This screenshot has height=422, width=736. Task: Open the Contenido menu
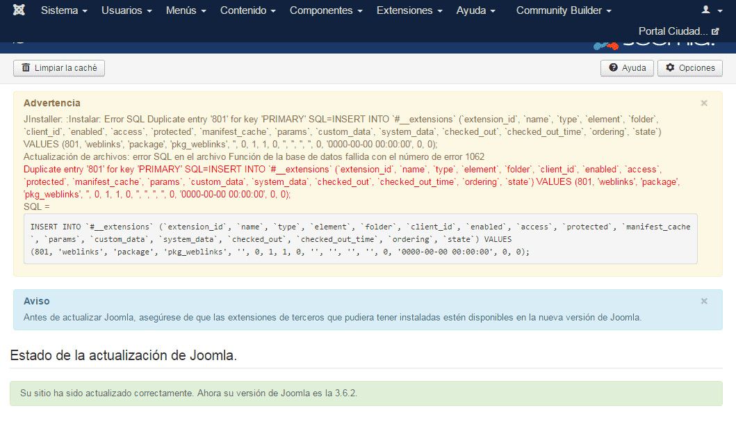(248, 10)
